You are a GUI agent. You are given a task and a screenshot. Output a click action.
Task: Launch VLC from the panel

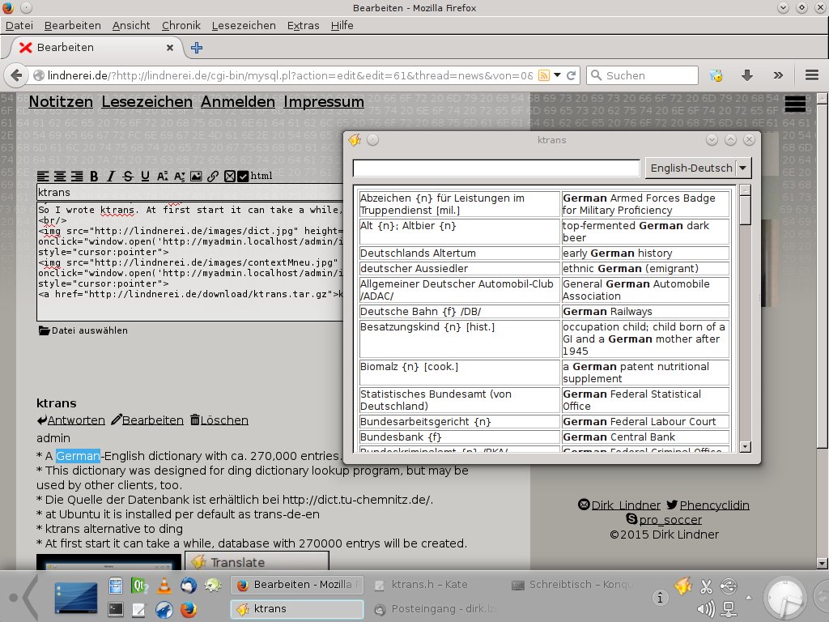pyautogui.click(x=164, y=586)
